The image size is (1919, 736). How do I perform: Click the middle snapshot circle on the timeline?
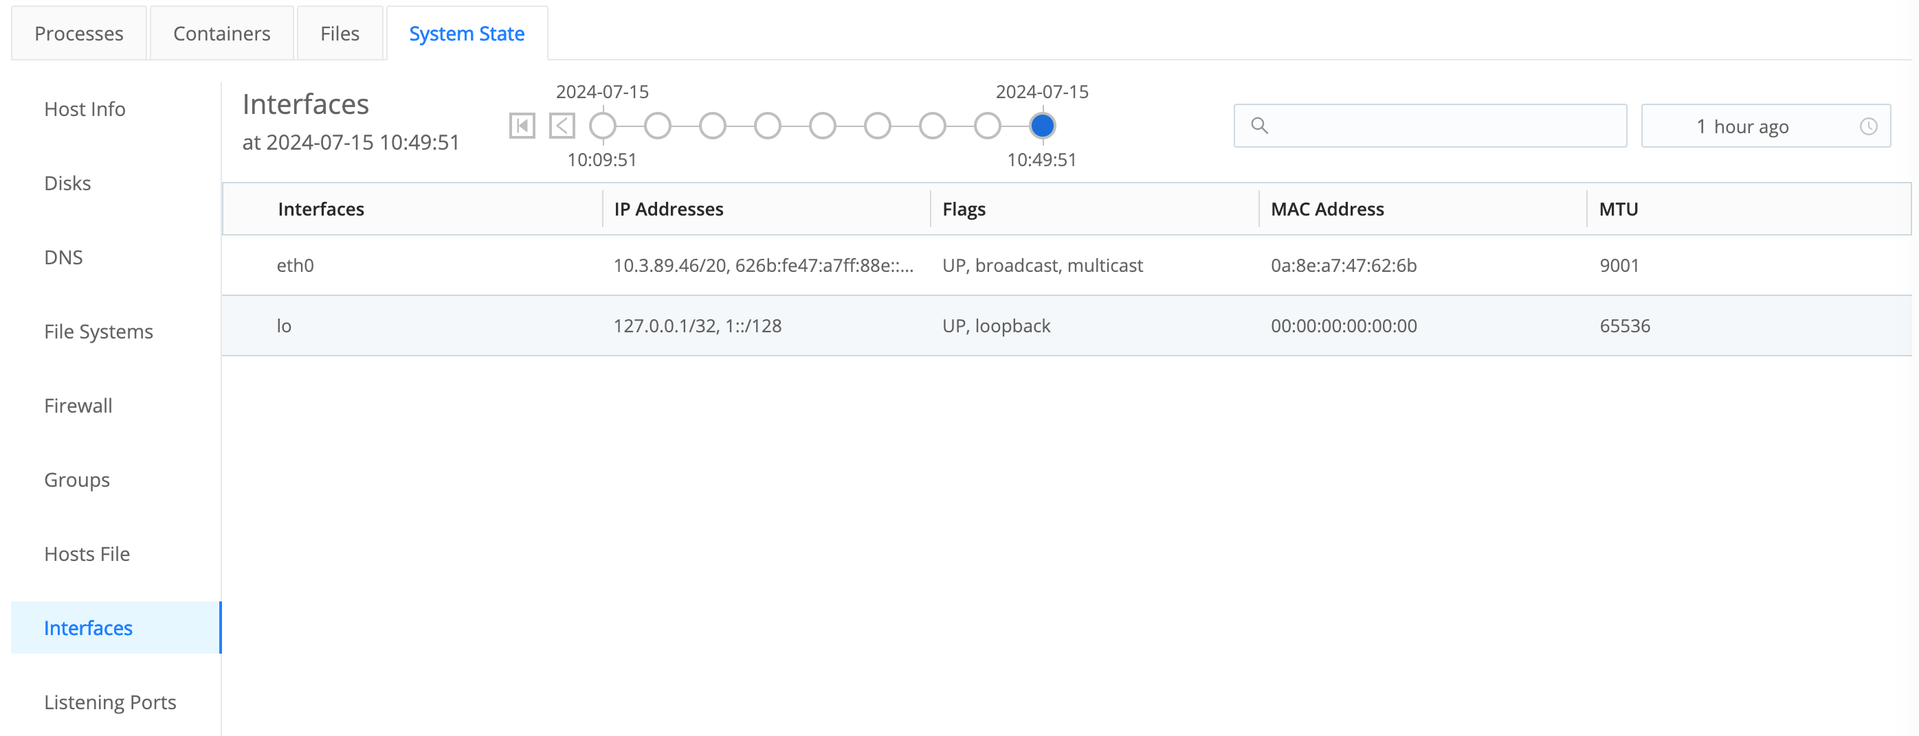point(823,125)
